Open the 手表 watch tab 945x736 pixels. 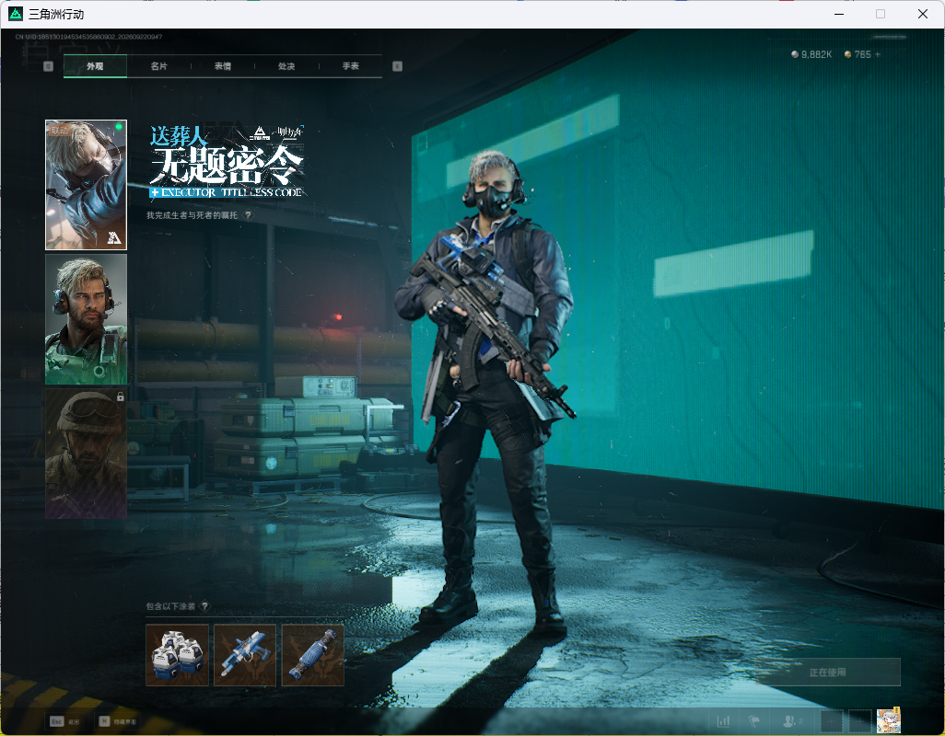tap(351, 66)
